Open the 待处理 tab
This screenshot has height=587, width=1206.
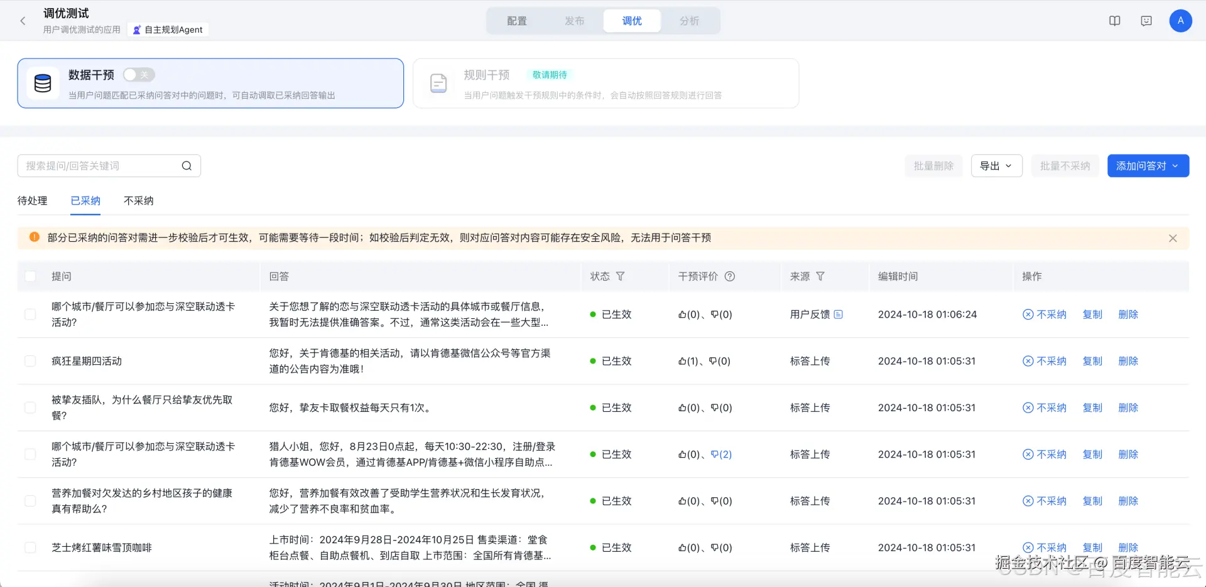33,201
